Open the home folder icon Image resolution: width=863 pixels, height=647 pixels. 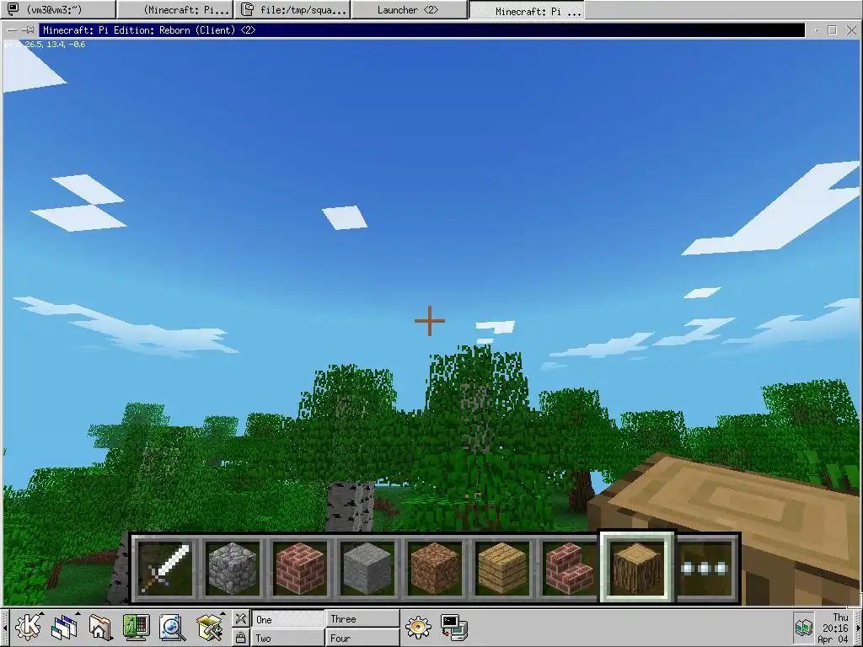100,627
